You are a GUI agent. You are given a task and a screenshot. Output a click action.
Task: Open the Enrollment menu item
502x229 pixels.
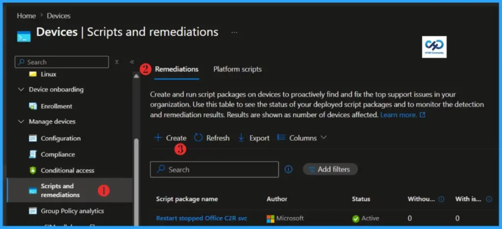[57, 106]
